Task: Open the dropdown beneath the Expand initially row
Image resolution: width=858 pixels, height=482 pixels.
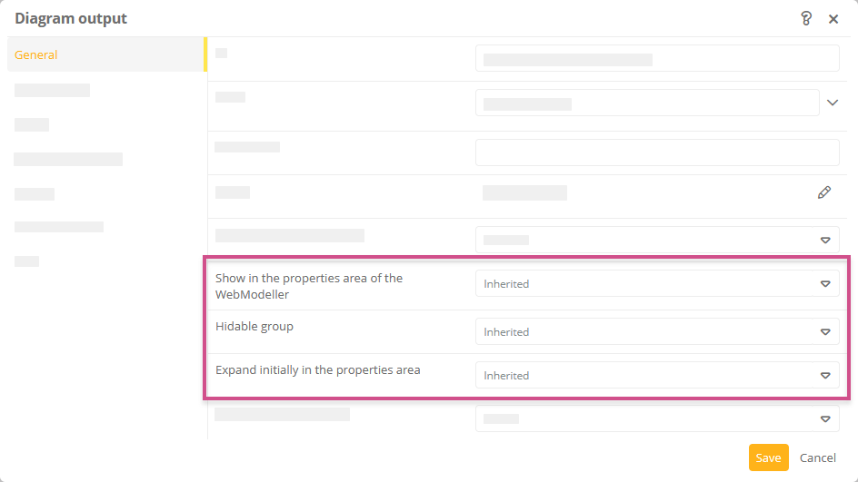Action: click(656, 419)
